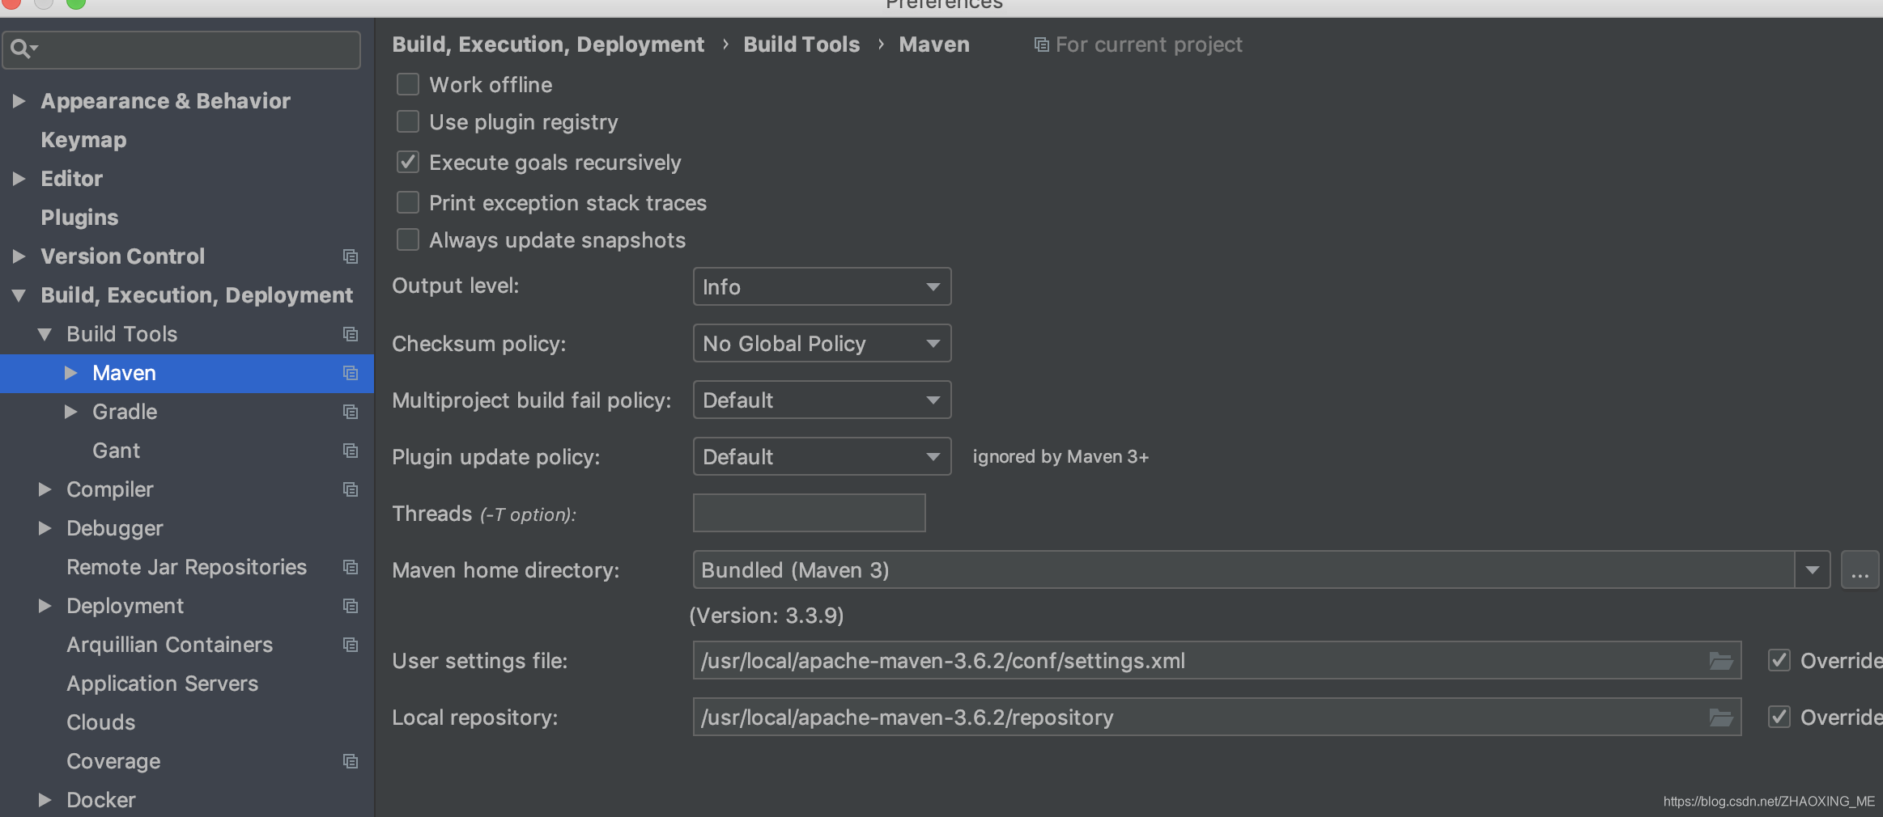1883x817 pixels.
Task: Click the Threads (-T option) input field
Action: pyautogui.click(x=809, y=513)
